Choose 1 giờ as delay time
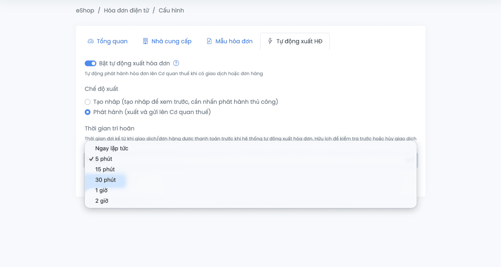The height and width of the screenshot is (267, 501). (101, 190)
